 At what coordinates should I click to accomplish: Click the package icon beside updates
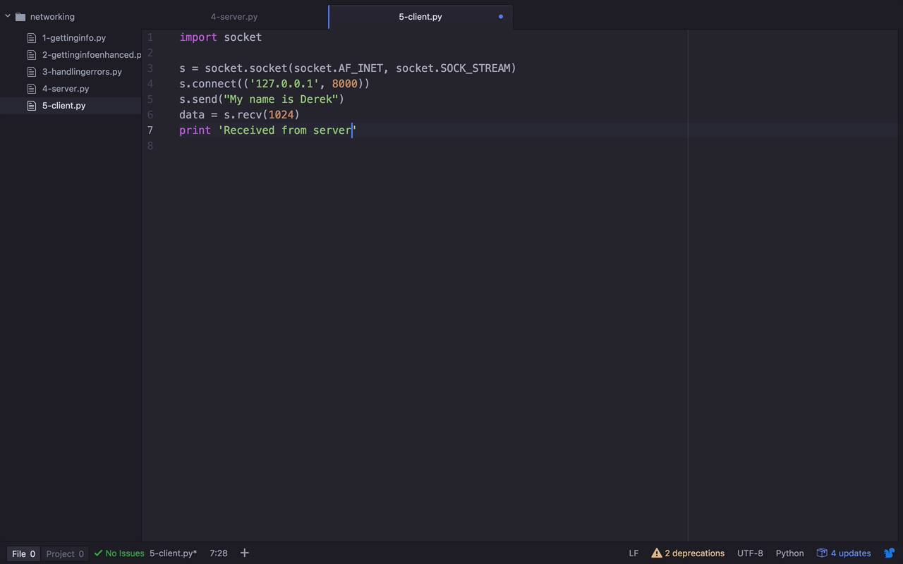(822, 553)
